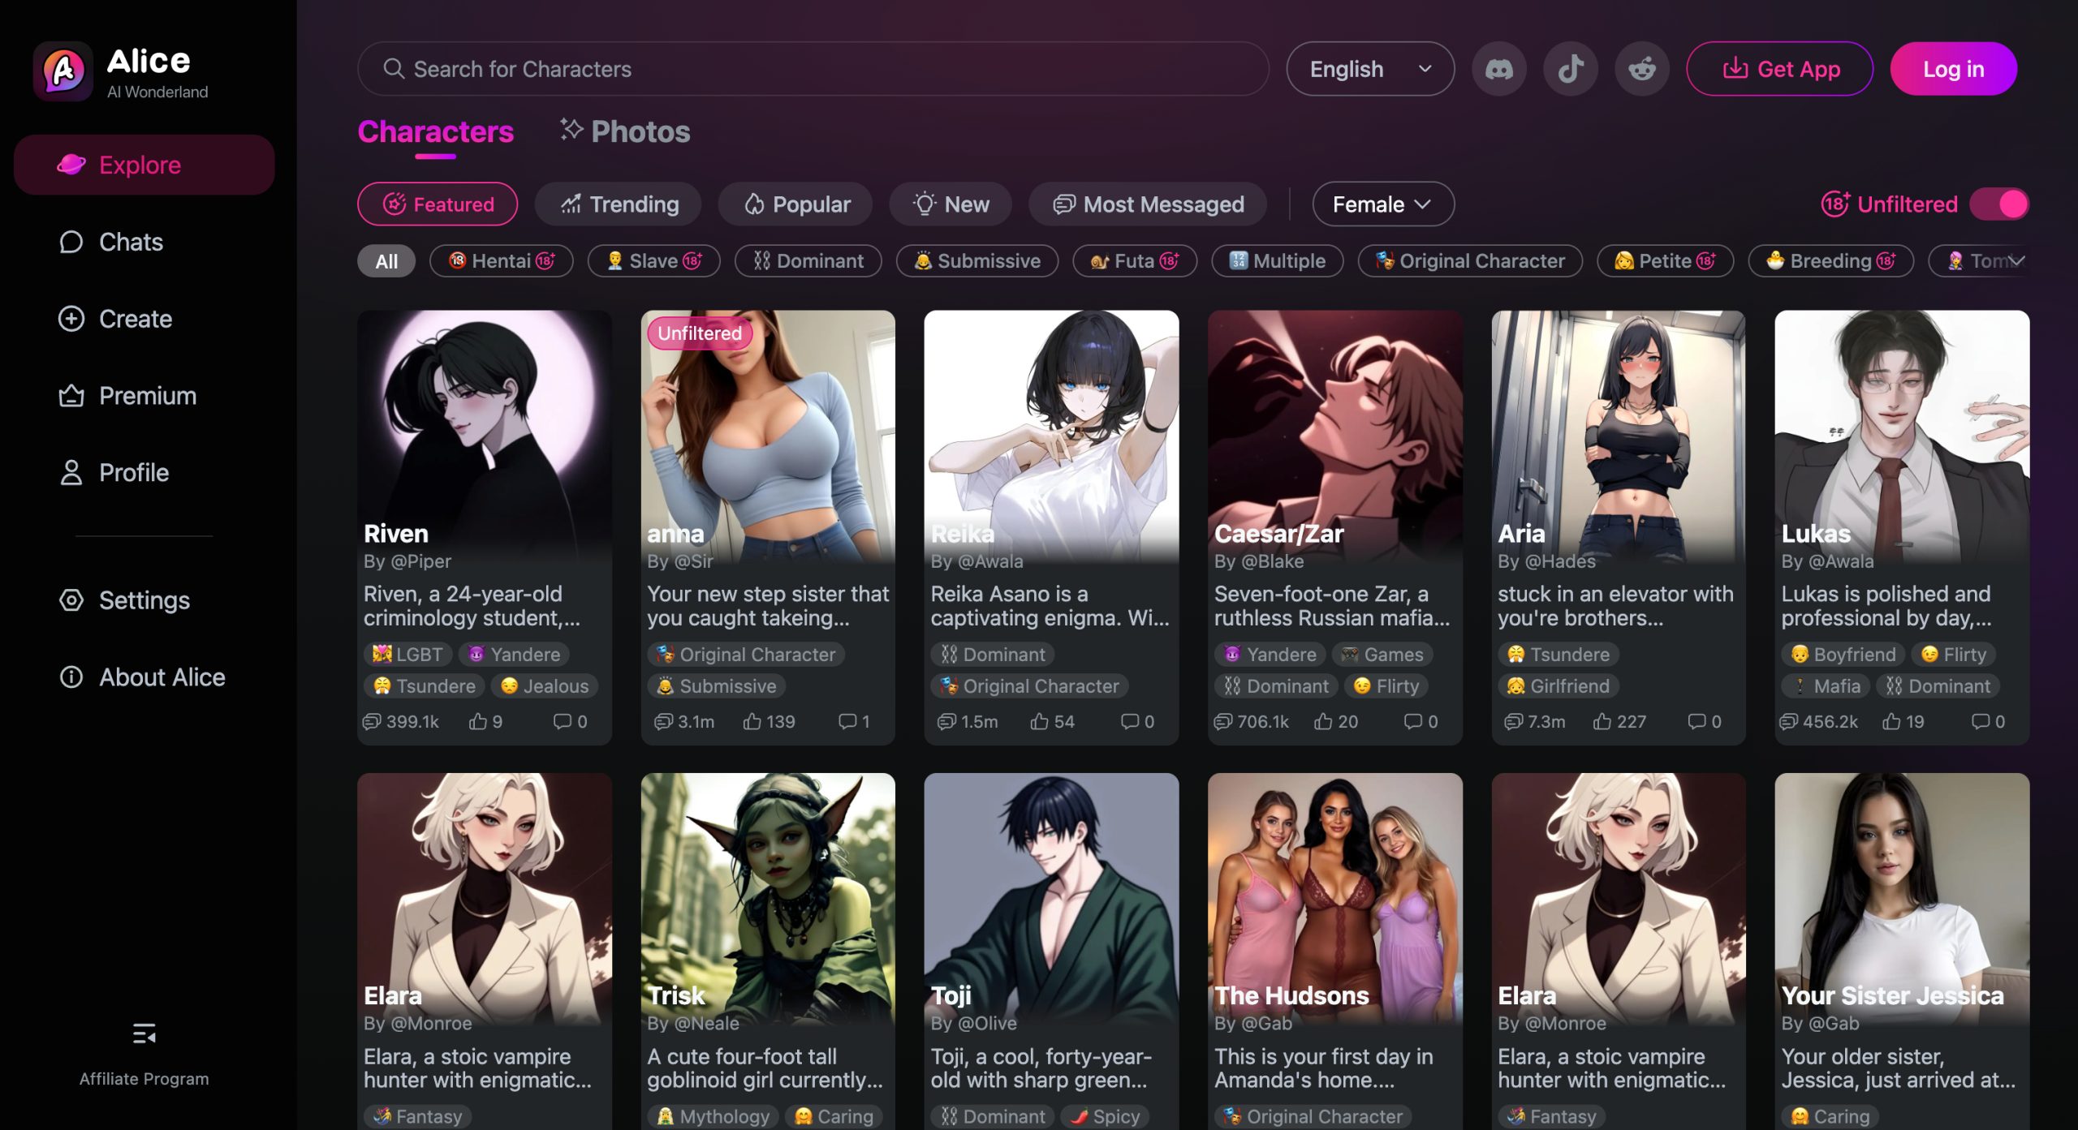The height and width of the screenshot is (1130, 2078).
Task: Select the Popular filter
Action: point(795,204)
